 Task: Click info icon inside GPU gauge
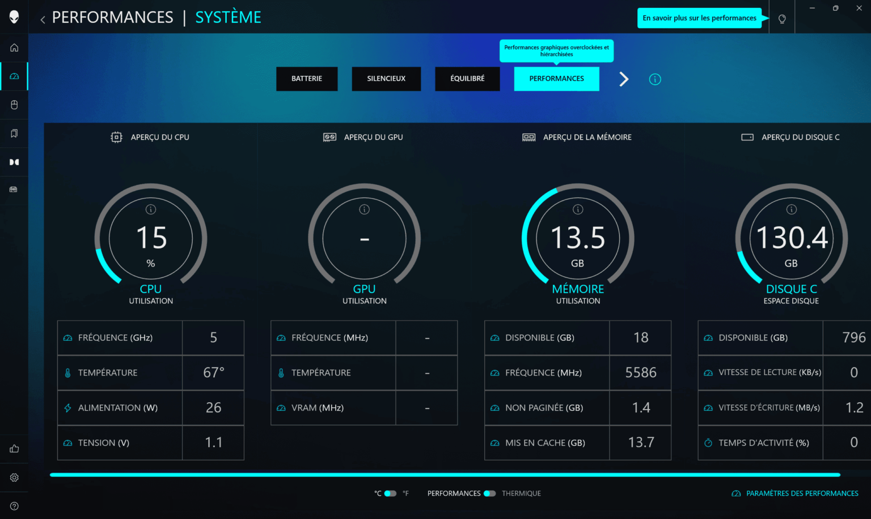[x=365, y=209]
